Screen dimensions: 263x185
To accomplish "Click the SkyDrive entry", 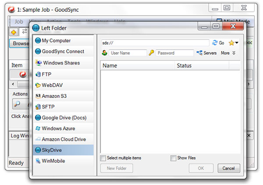I will (x=63, y=150).
